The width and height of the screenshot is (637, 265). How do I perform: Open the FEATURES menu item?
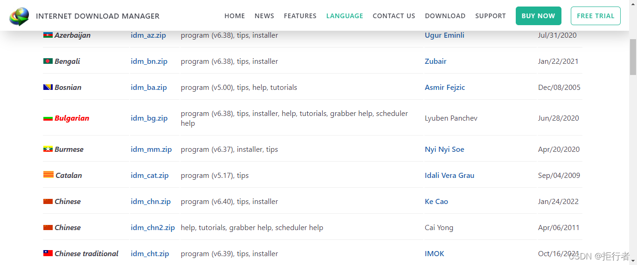click(300, 16)
